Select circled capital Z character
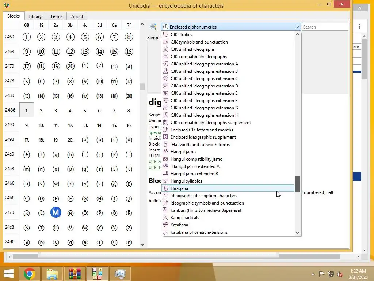 pyautogui.click(x=129, y=228)
